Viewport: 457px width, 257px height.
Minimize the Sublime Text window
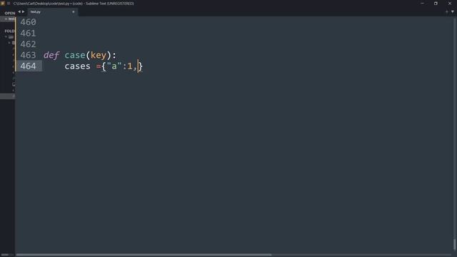coord(422,3)
